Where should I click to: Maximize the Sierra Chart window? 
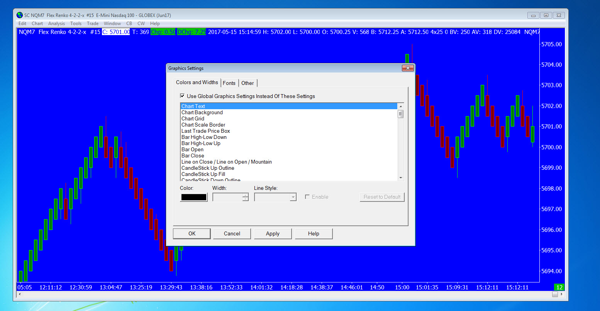(x=546, y=15)
